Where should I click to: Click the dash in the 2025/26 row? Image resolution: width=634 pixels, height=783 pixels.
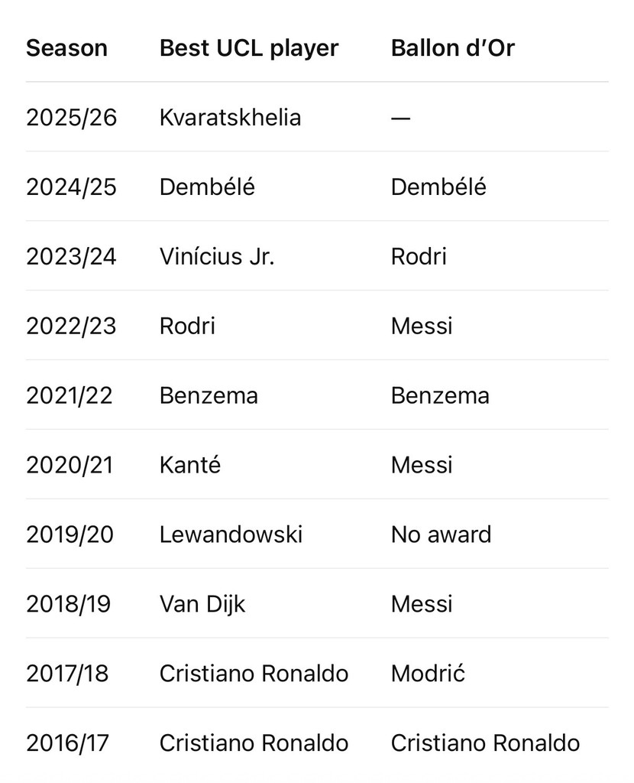pos(400,119)
